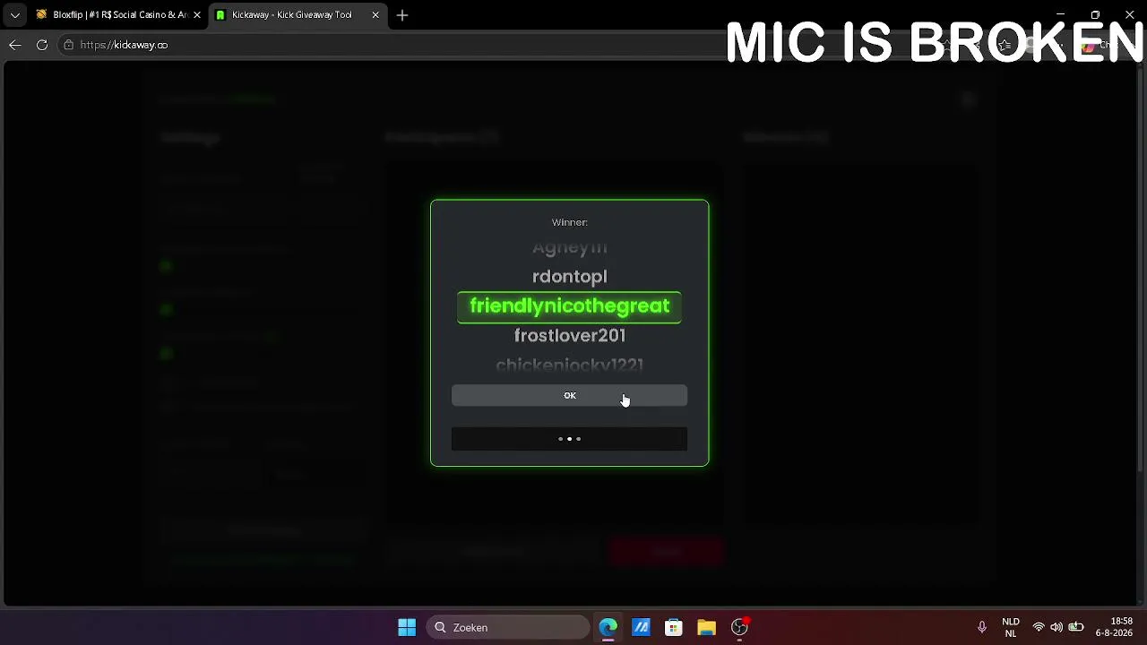
Task: Click the site information icon by the URL
Action: [68, 45]
